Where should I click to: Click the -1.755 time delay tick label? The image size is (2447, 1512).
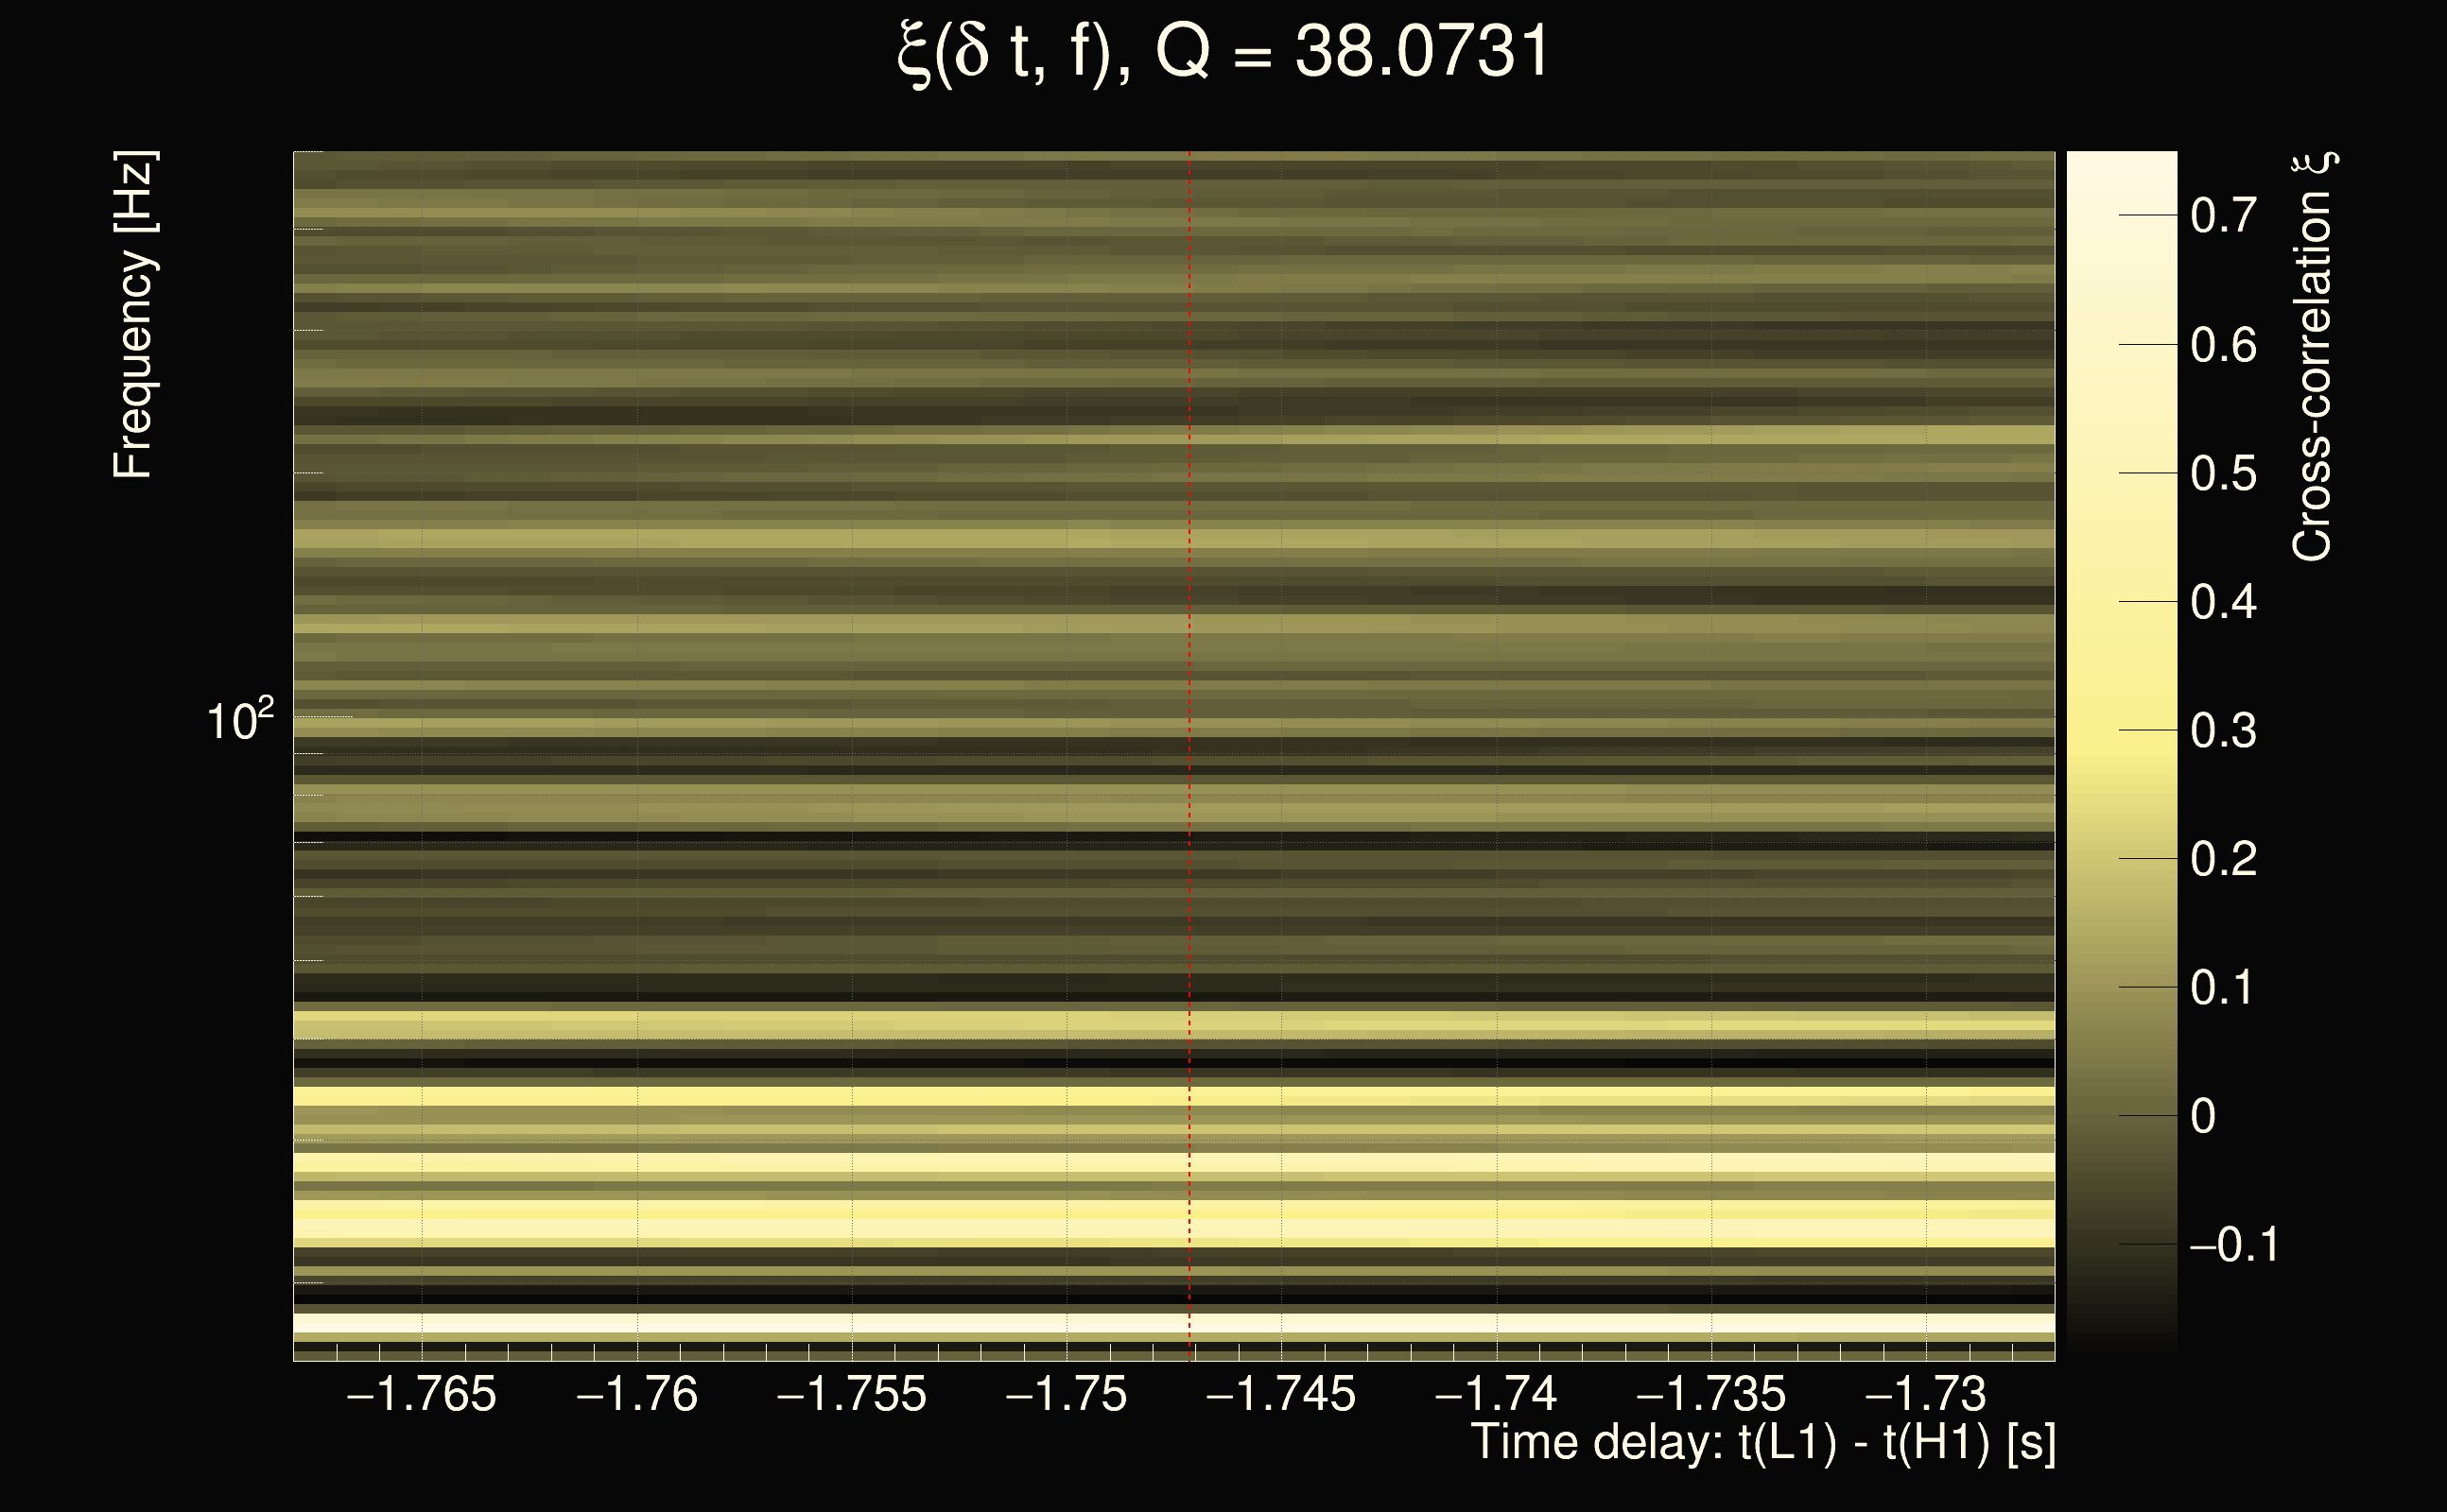[851, 1394]
